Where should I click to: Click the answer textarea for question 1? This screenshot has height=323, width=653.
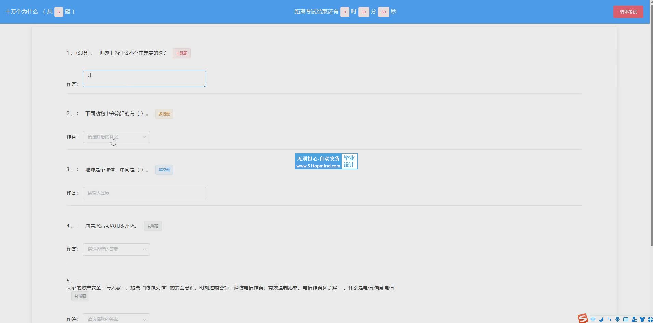(x=144, y=79)
